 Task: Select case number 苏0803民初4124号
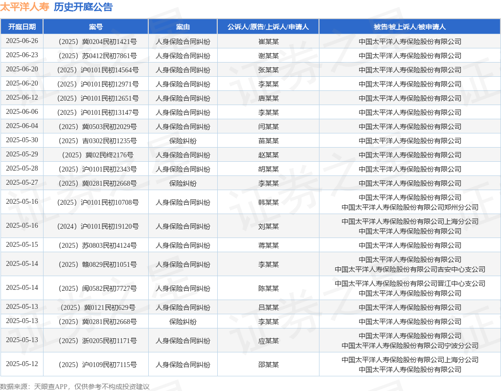point(97,245)
